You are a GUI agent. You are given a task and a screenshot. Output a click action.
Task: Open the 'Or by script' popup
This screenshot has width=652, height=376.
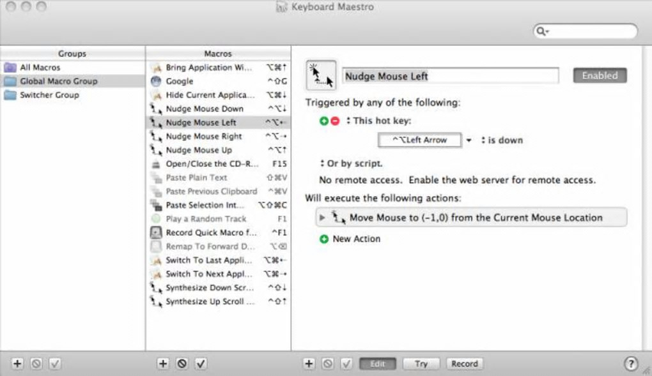click(352, 163)
